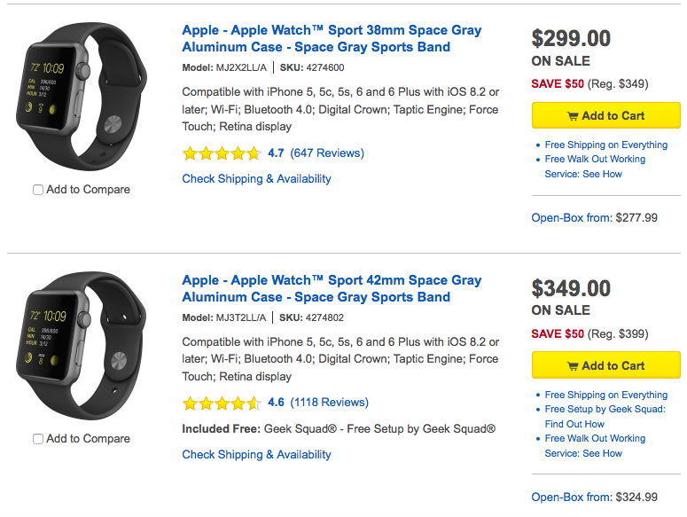Viewport: 687px width, 517px height.
Task: Open the 42mm Apple Watch Sport title link
Action: [x=332, y=289]
